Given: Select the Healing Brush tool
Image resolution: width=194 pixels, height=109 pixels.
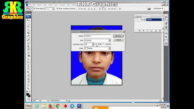Looking at the screenshot, I should (28, 40).
